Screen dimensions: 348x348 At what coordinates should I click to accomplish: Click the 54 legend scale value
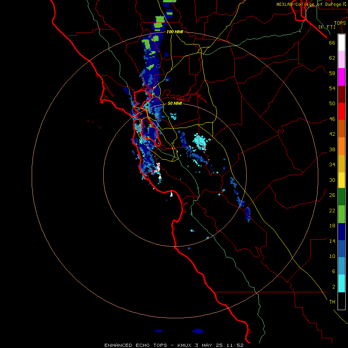(332, 88)
